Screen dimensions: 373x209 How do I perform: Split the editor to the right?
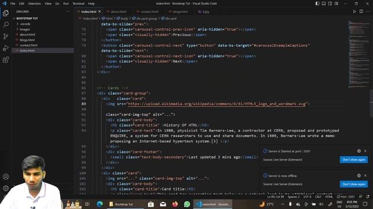point(361,12)
